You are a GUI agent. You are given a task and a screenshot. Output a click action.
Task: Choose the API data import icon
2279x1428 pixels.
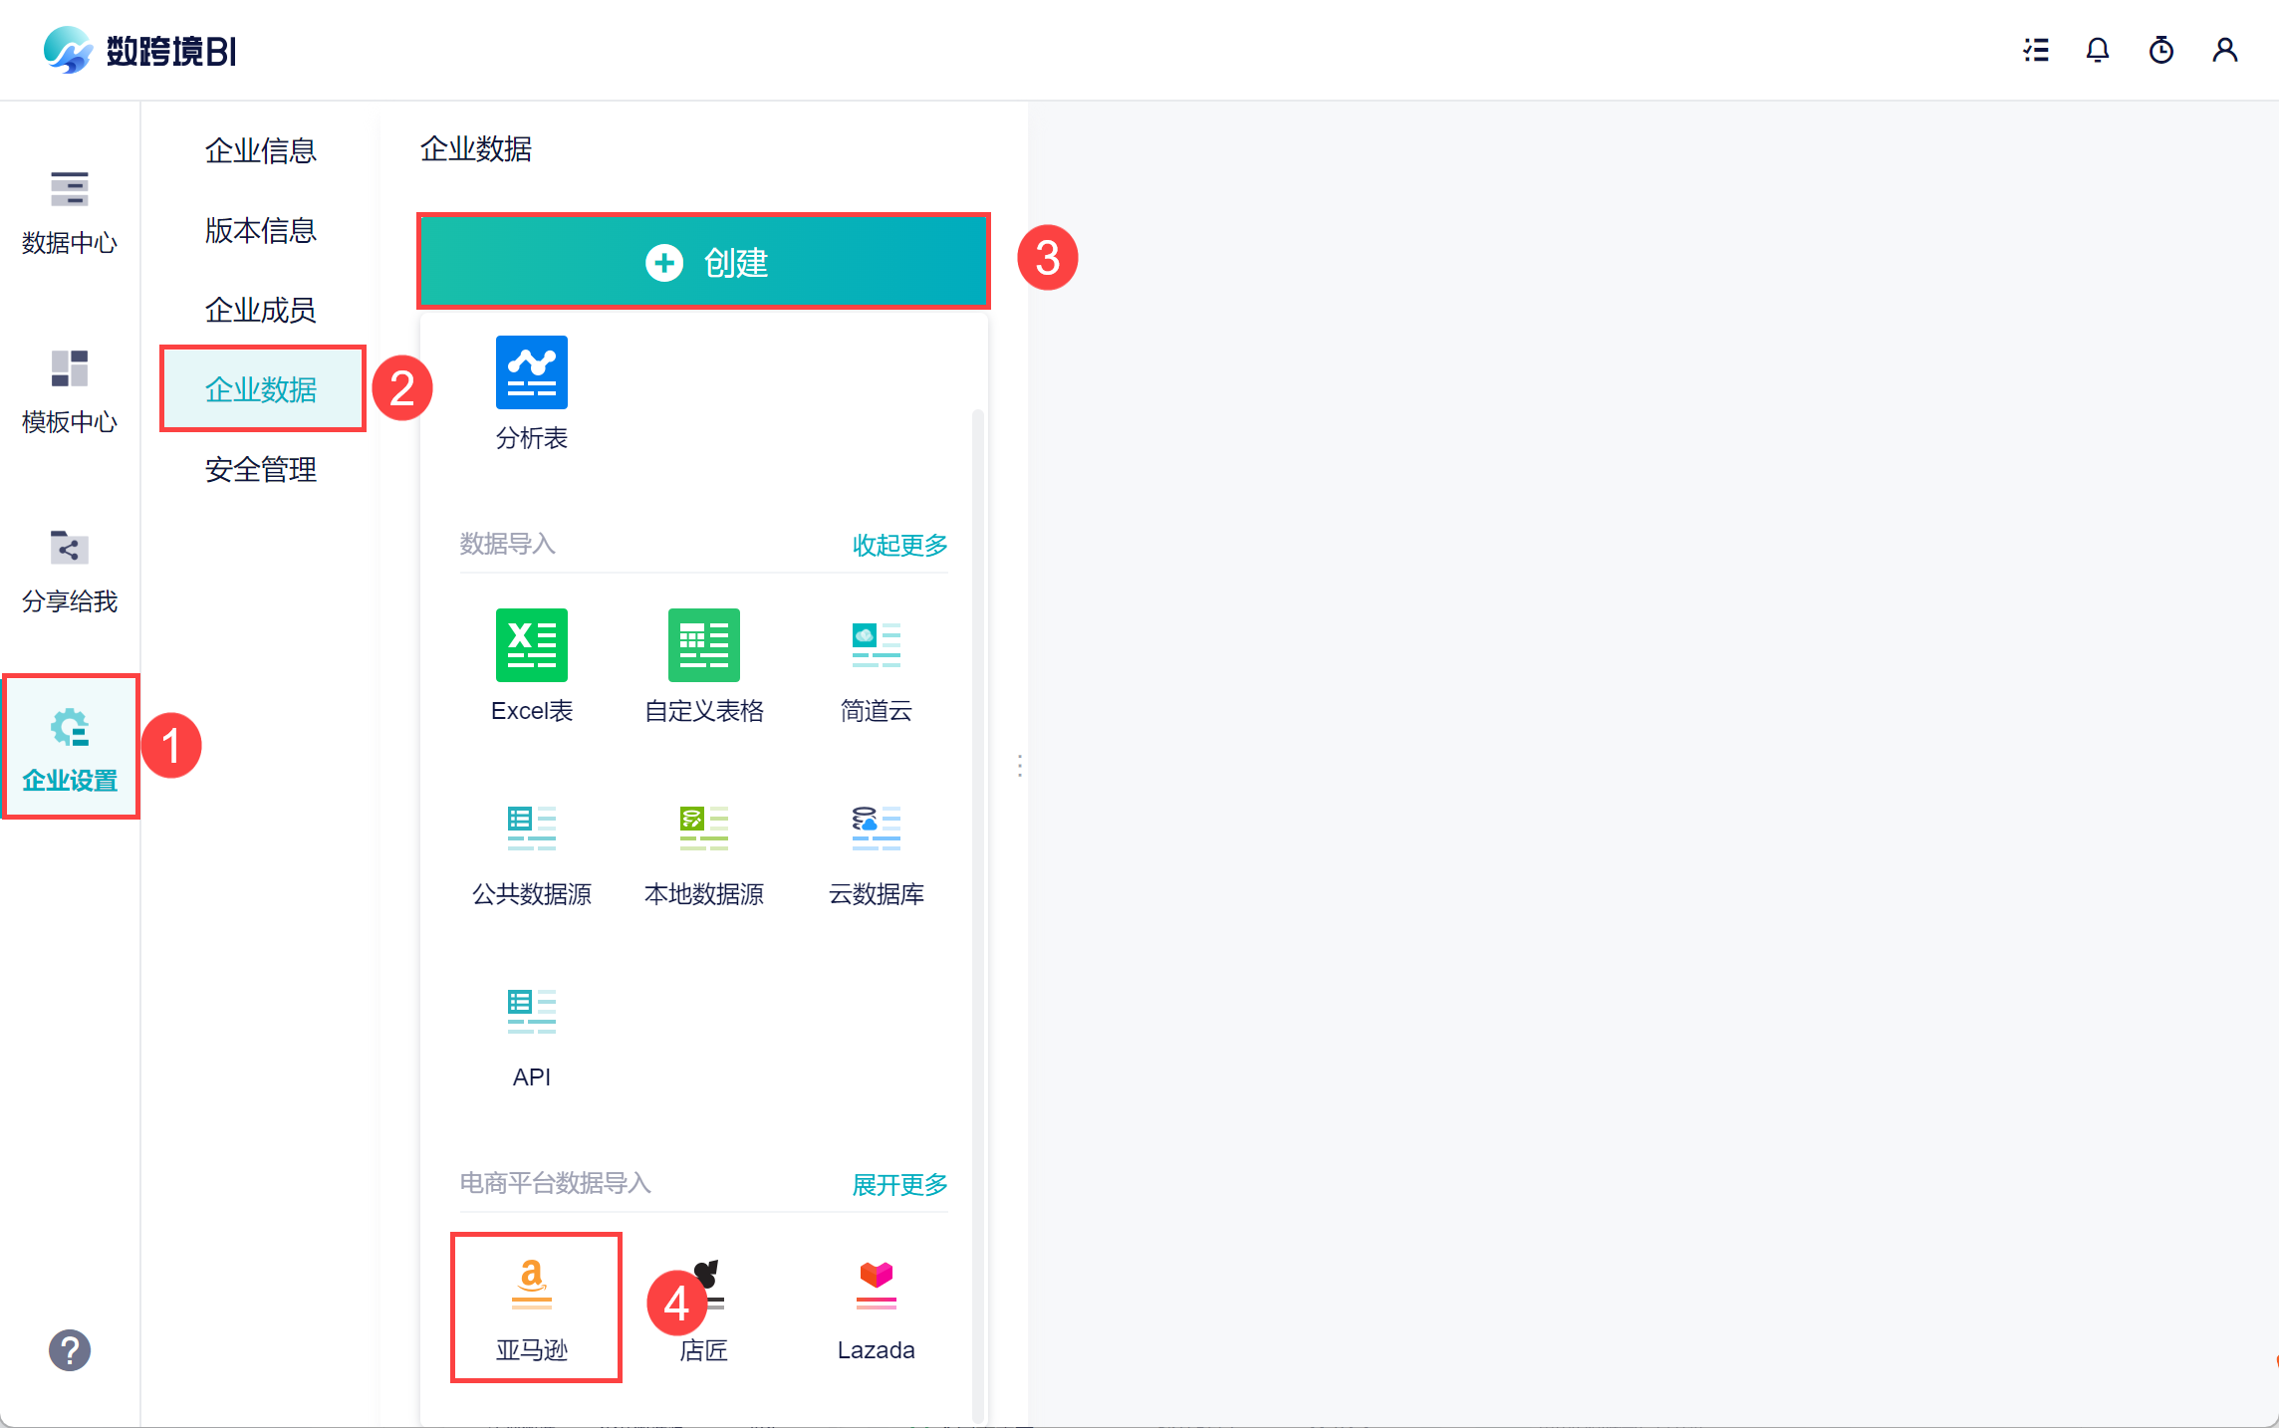tap(531, 1012)
